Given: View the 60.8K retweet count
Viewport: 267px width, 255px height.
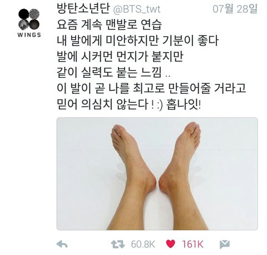Looking at the screenshot, I should click(x=143, y=244).
